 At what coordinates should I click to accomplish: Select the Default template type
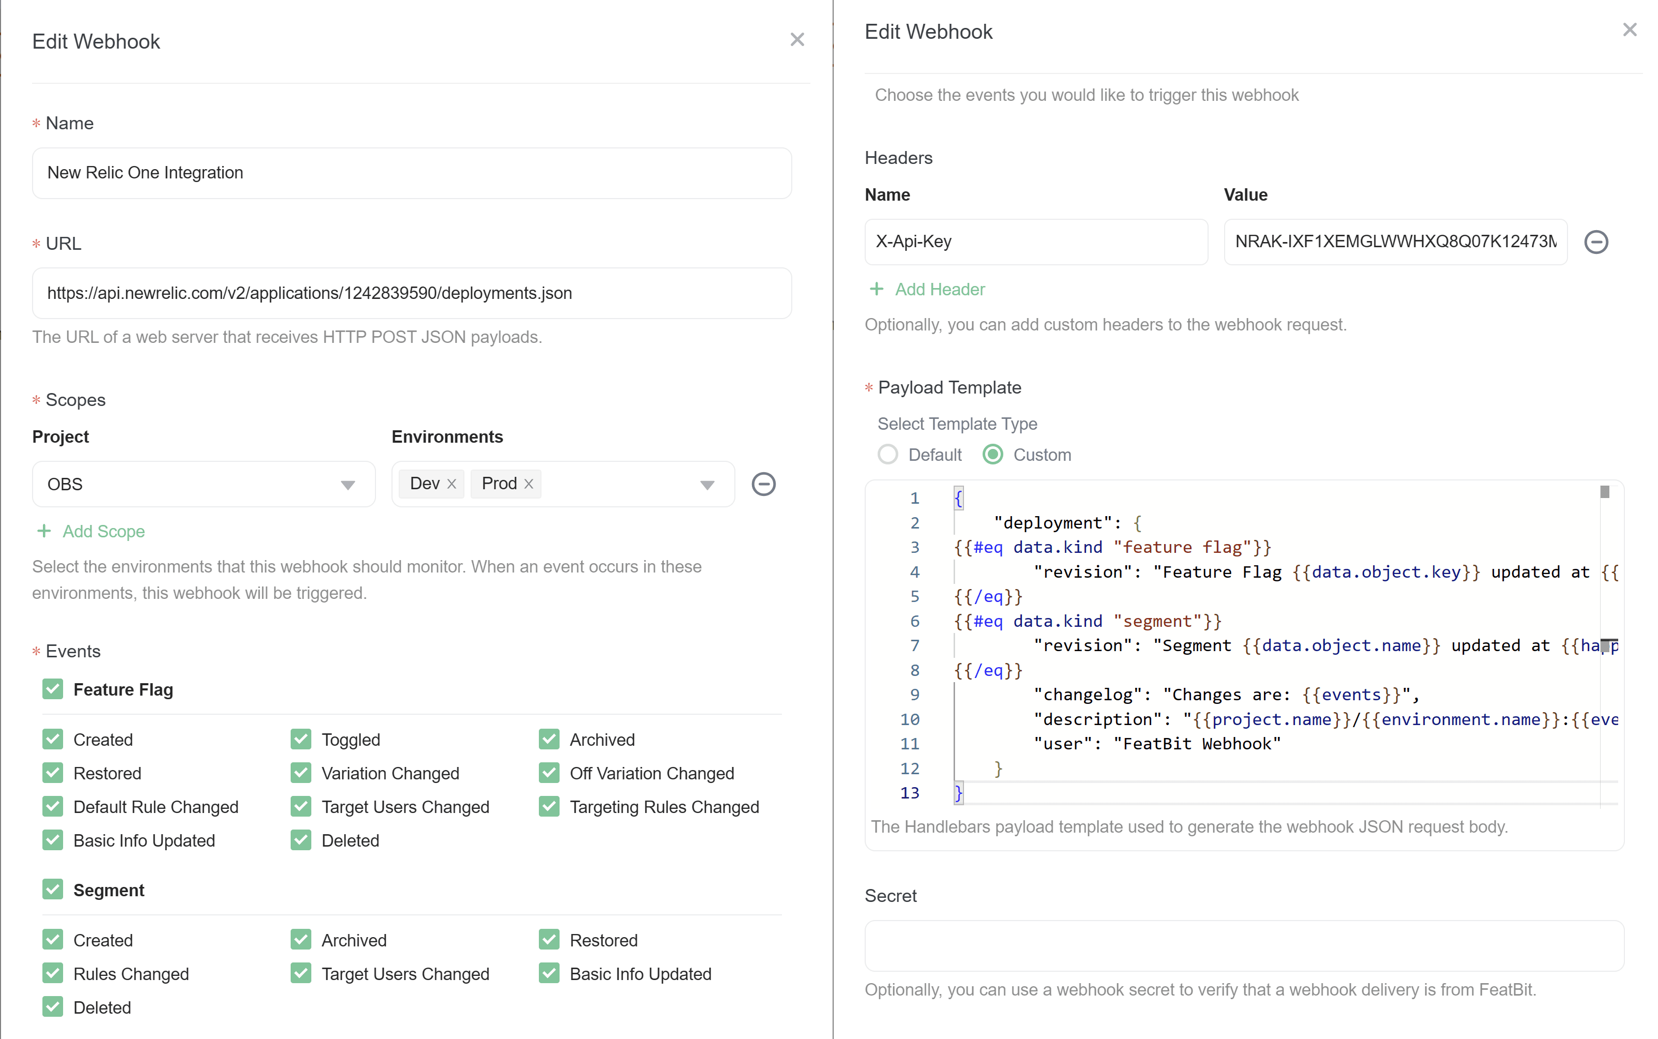(888, 454)
